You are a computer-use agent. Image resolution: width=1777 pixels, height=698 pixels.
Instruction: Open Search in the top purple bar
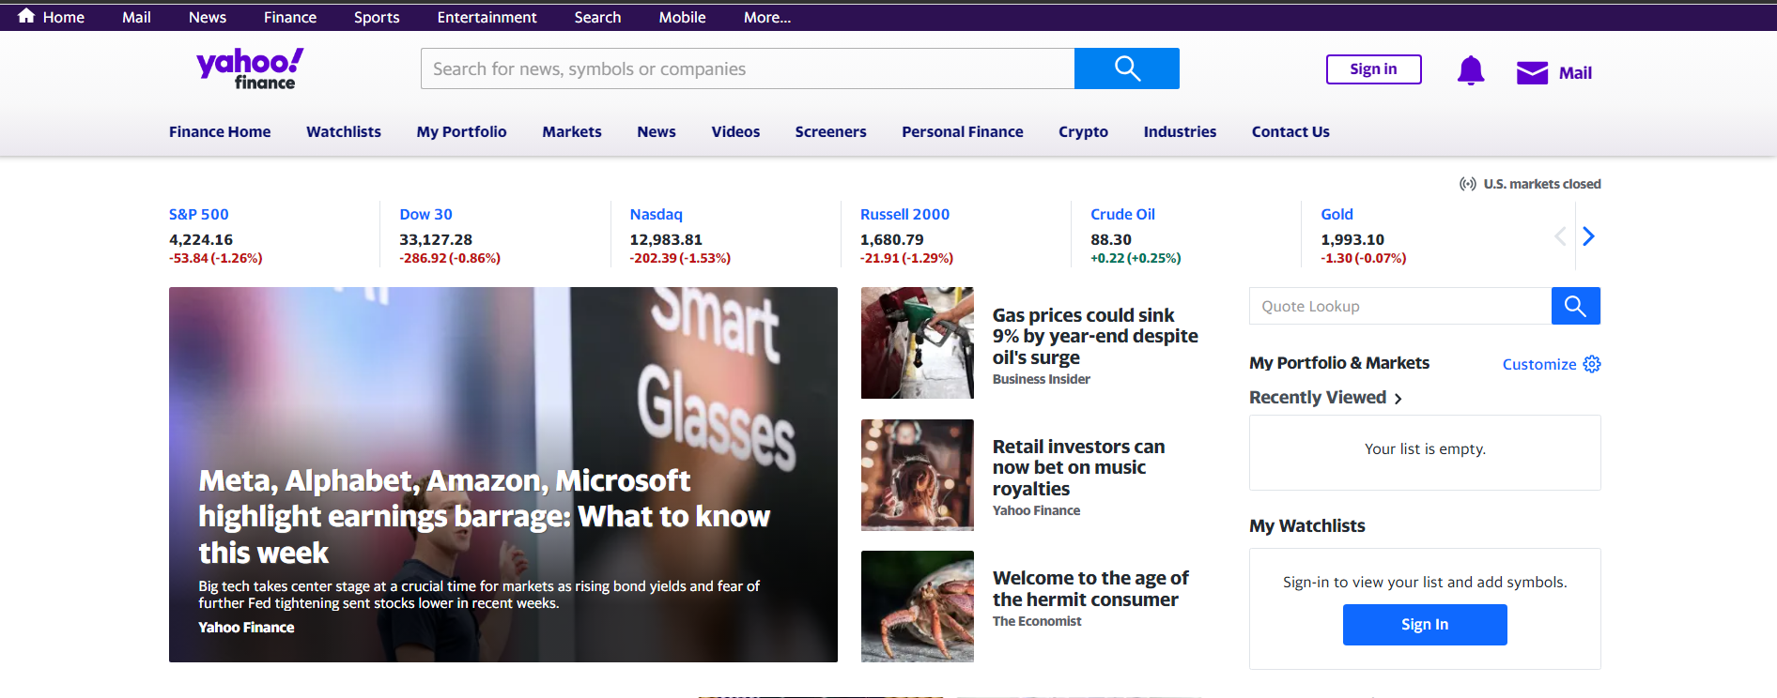point(597,17)
